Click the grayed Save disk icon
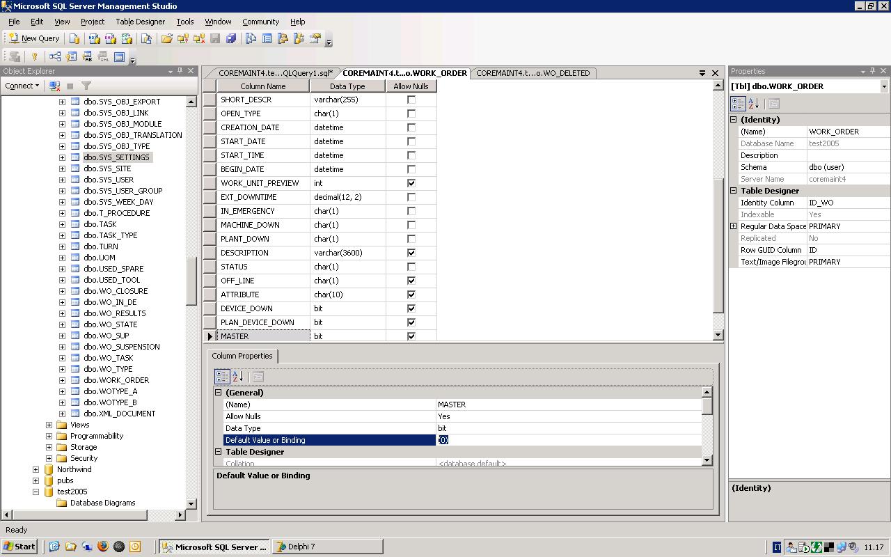This screenshot has height=557, width=891. 215,38
